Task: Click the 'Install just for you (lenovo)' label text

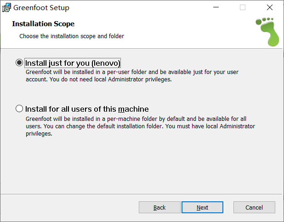Action: pyautogui.click(x=73, y=63)
